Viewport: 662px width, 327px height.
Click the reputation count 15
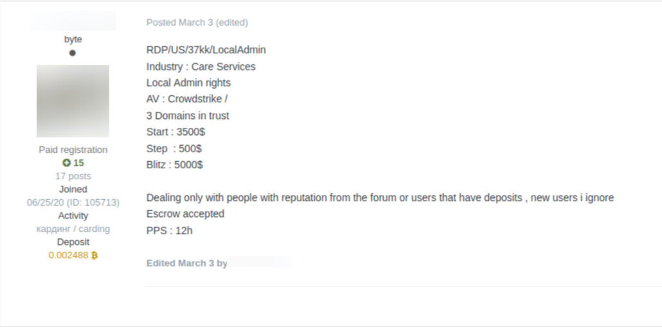pyautogui.click(x=78, y=163)
